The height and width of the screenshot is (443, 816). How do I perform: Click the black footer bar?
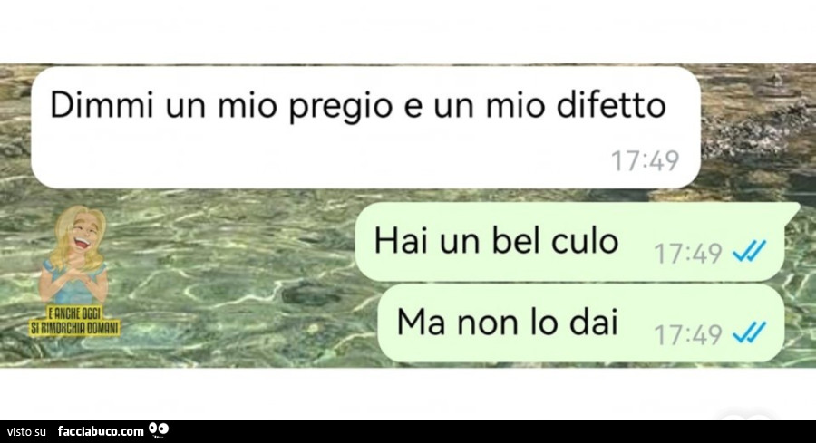(x=408, y=431)
